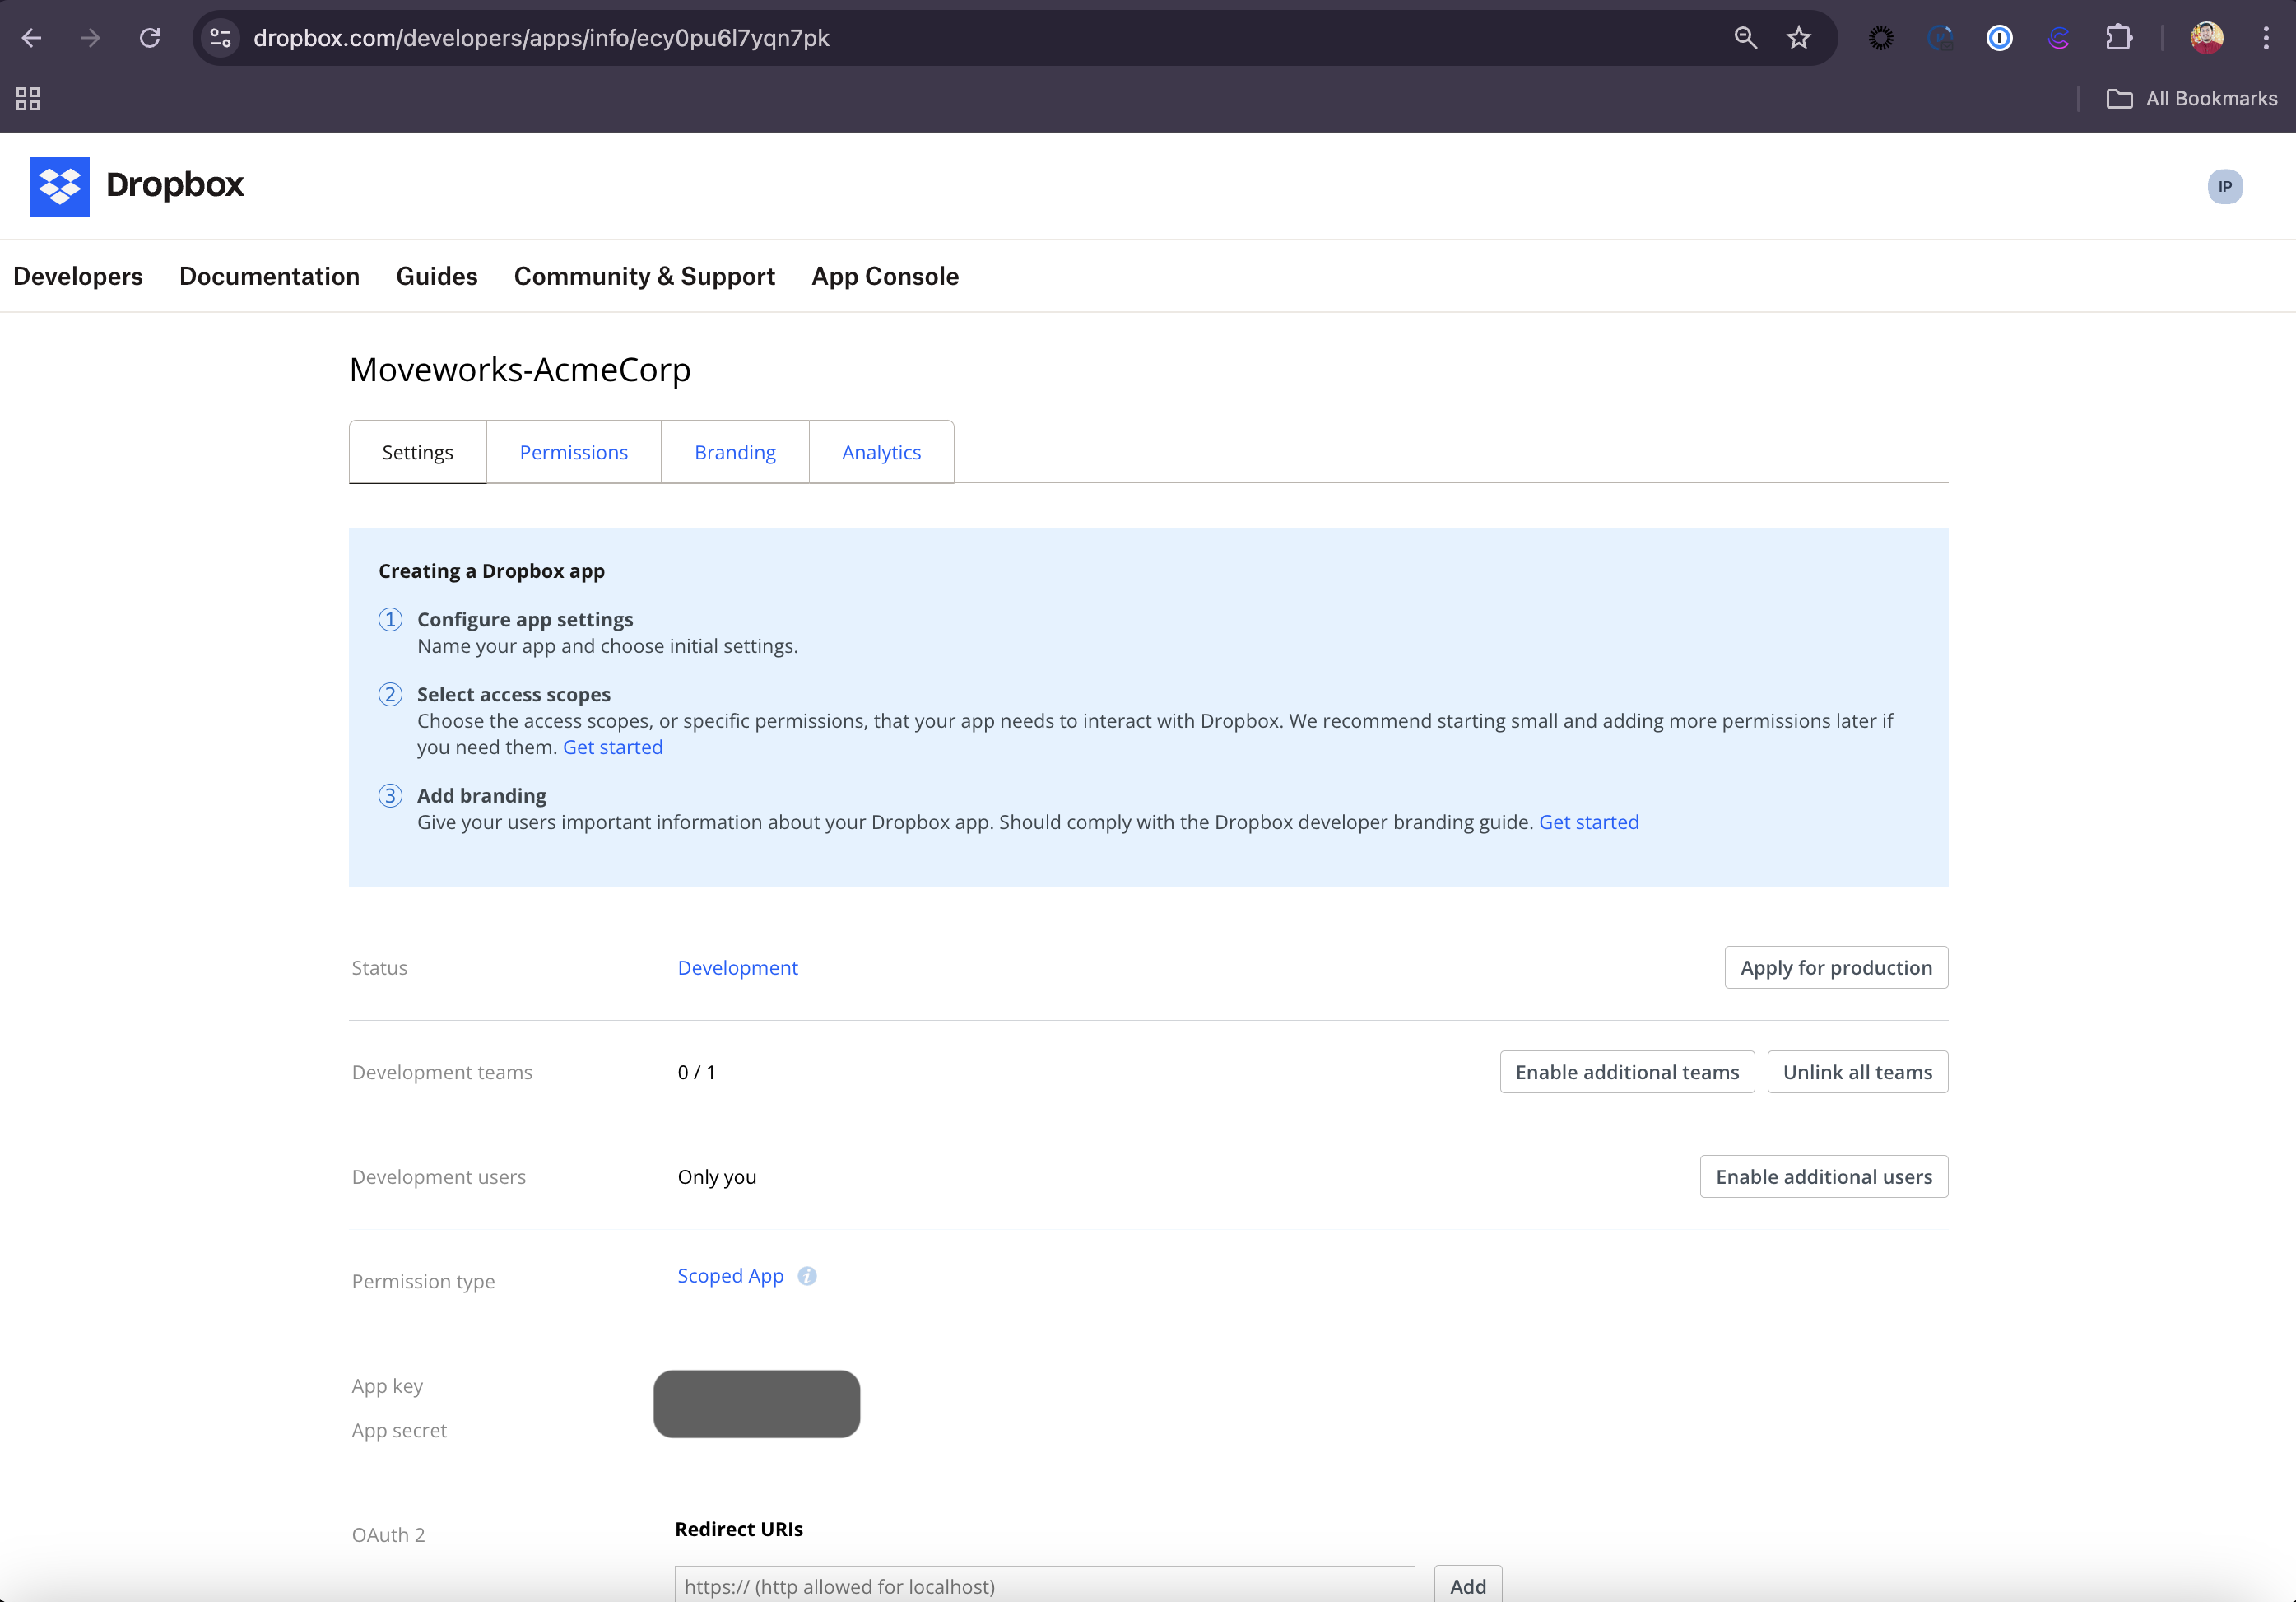Click the 'App key' label
Viewport: 2296px width, 1602px height.
(x=387, y=1385)
